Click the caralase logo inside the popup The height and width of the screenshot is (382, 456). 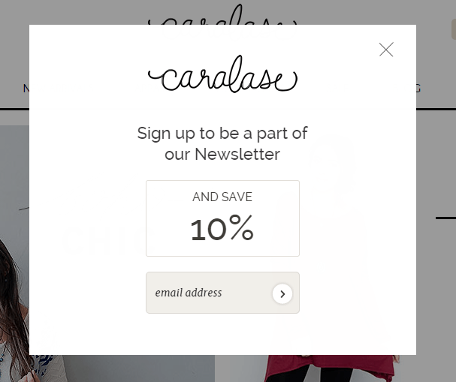pyautogui.click(x=222, y=75)
